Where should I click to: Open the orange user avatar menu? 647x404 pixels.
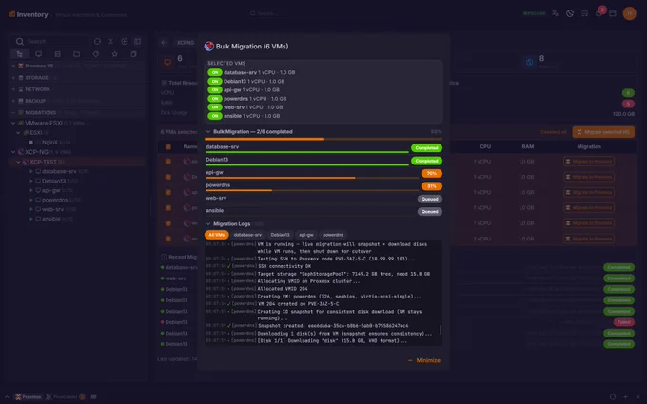(x=629, y=13)
